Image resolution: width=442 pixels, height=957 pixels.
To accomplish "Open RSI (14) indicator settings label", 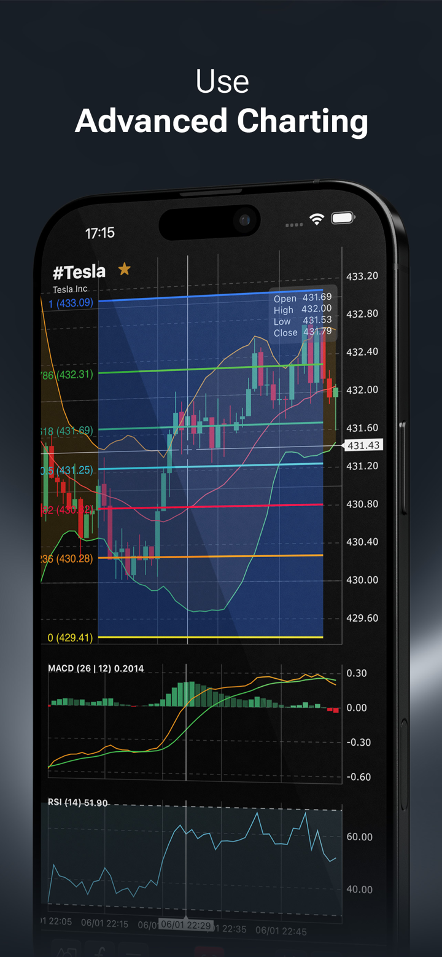I will pos(78,803).
